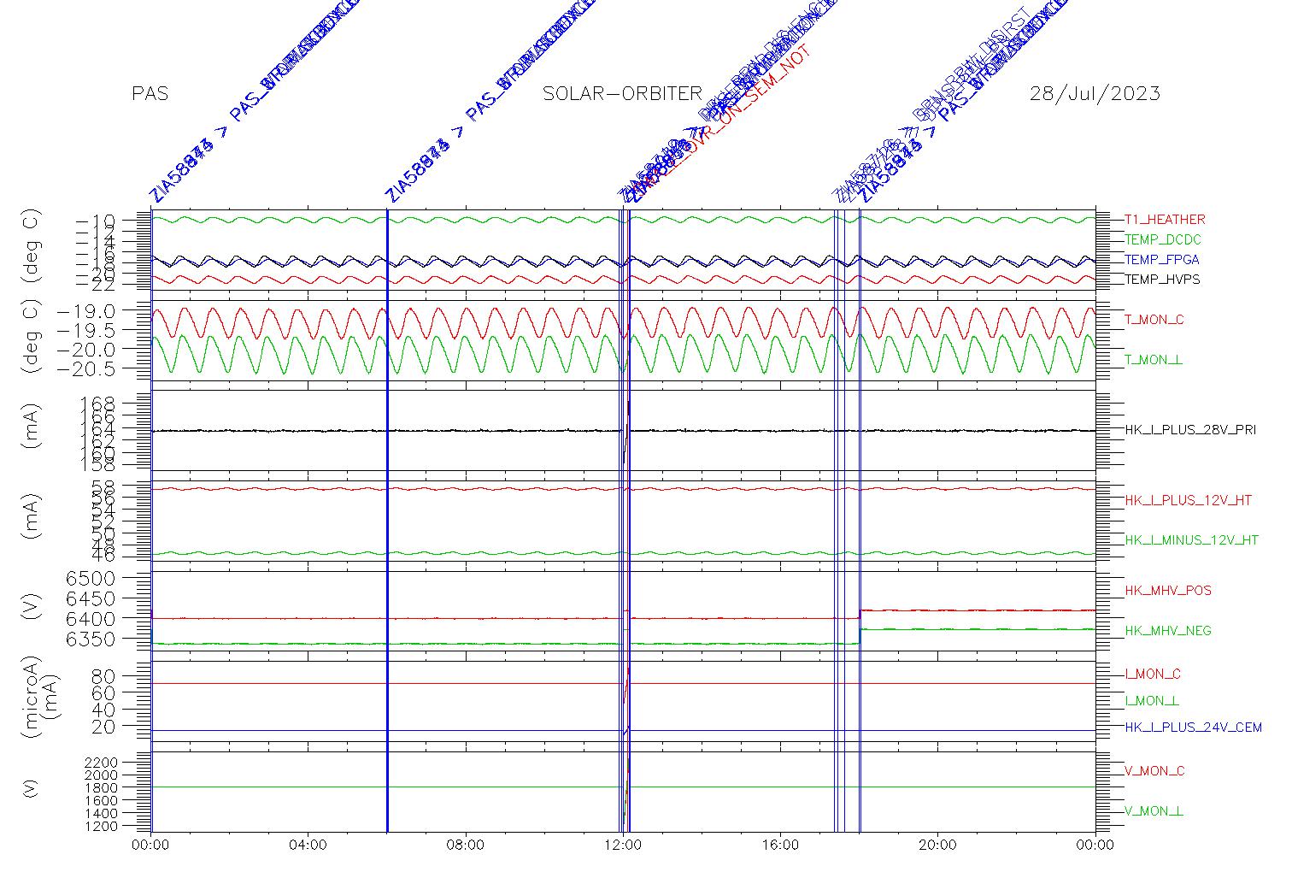Select the TEMP_HVPS legend label
Screen dimensions: 1292x872
1162,280
